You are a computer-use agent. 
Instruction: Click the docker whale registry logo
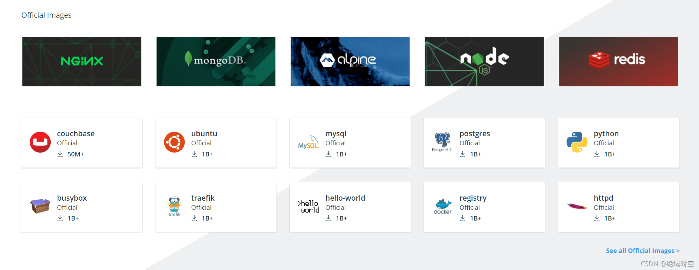(x=442, y=206)
